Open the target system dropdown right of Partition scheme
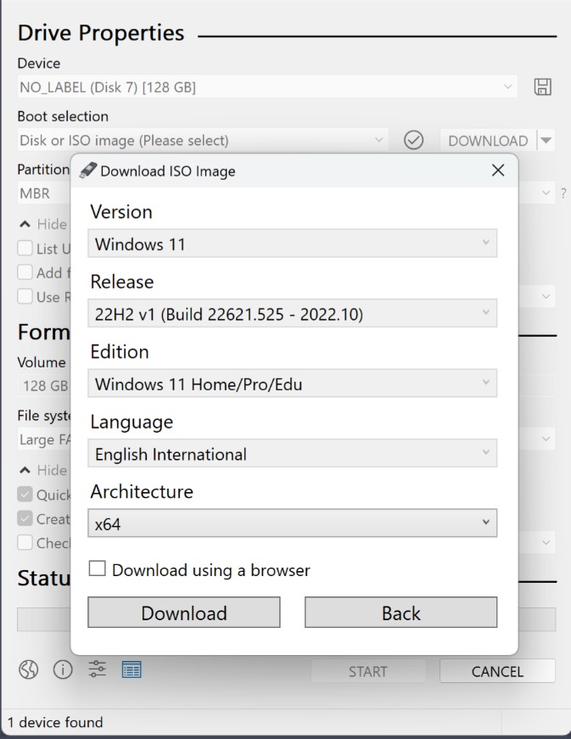 pos(536,193)
